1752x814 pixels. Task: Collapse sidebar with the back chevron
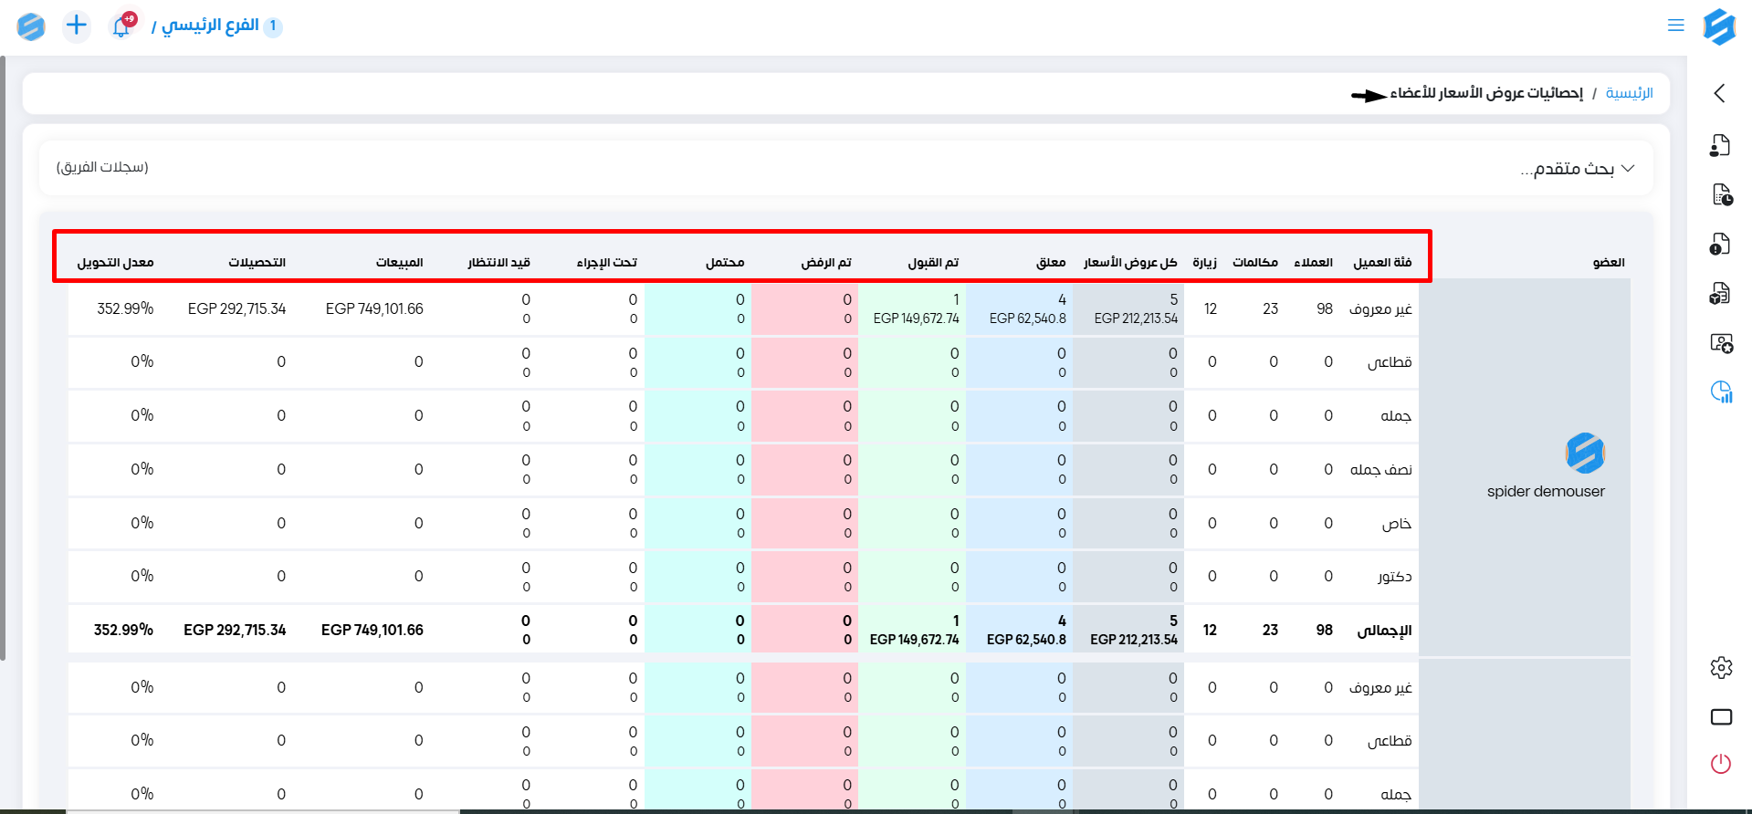pyautogui.click(x=1720, y=93)
